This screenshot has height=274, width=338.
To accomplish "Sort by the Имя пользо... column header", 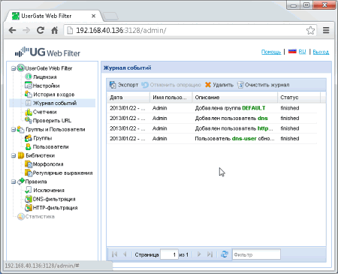I will [171, 98].
